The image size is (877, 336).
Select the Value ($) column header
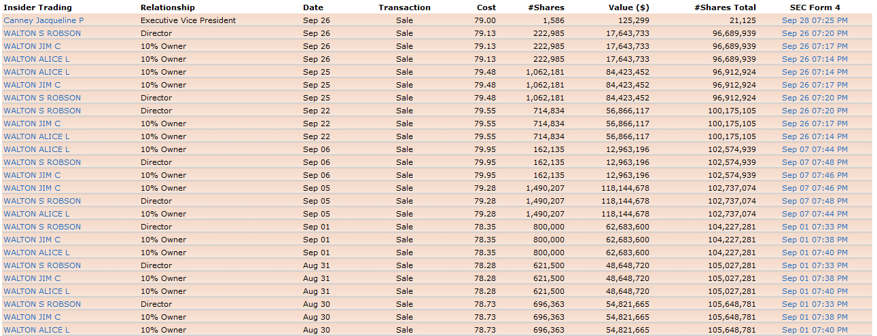click(629, 7)
